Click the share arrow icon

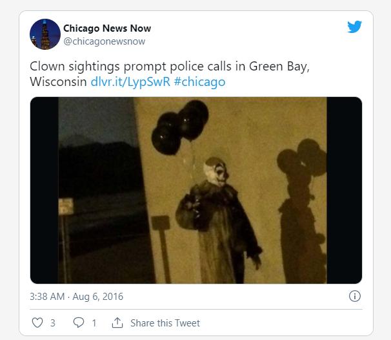coord(117,323)
